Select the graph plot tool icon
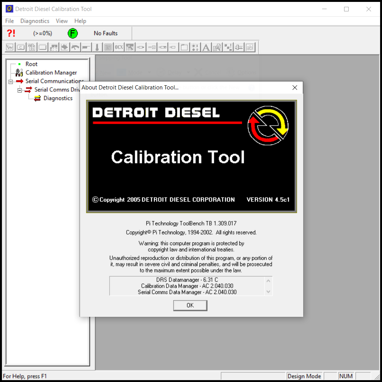The height and width of the screenshot is (382, 382). coord(10,47)
